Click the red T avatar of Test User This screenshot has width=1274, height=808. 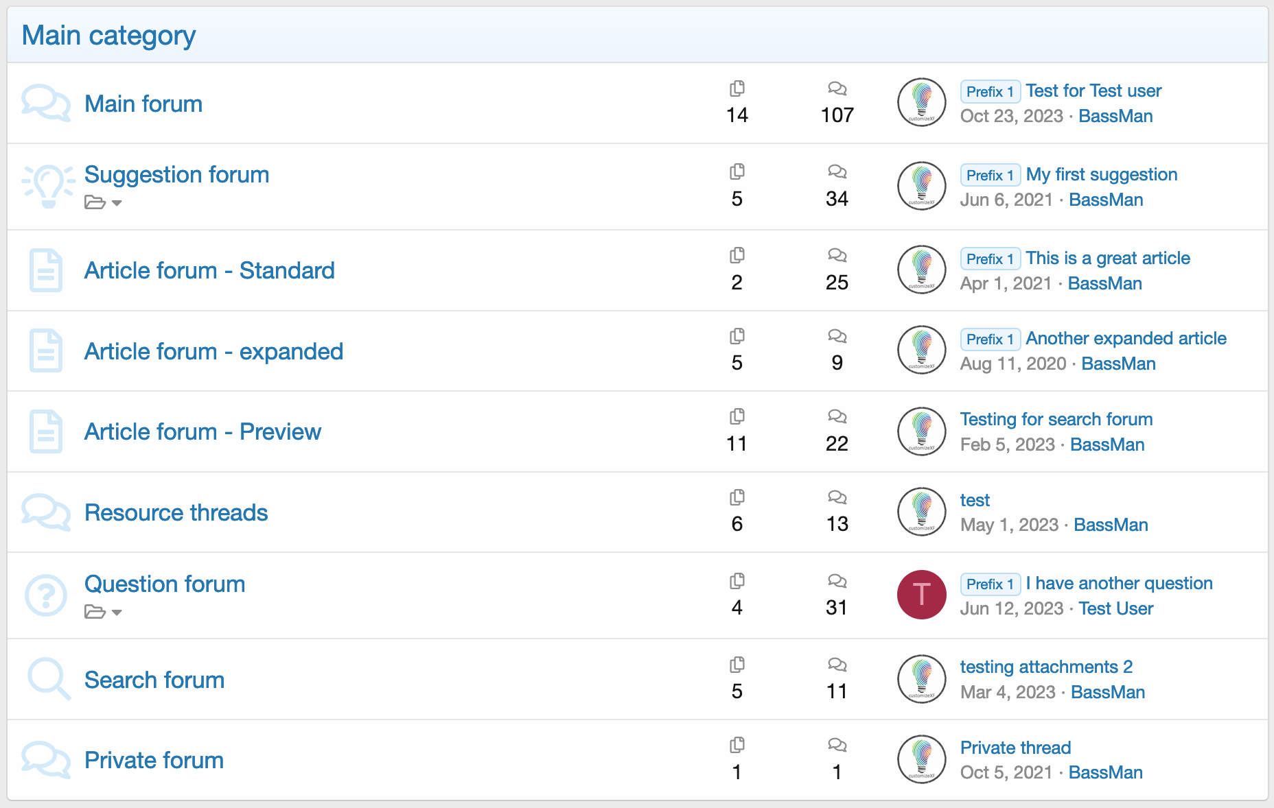point(922,595)
